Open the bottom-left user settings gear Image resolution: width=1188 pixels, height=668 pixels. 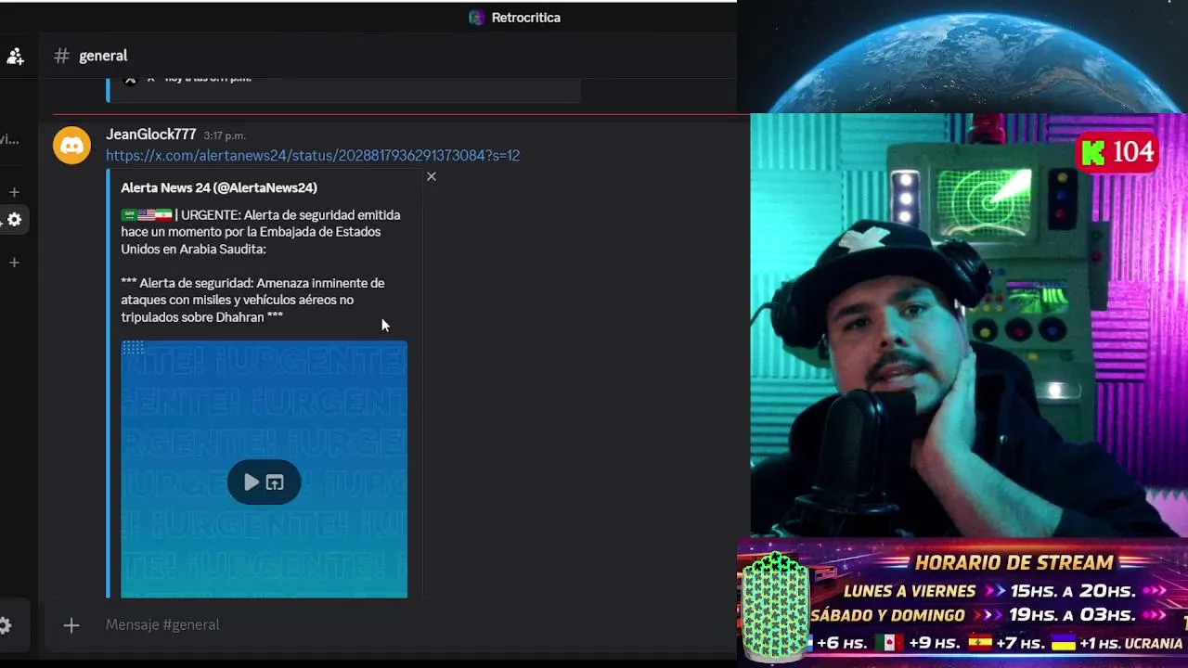pos(6,625)
